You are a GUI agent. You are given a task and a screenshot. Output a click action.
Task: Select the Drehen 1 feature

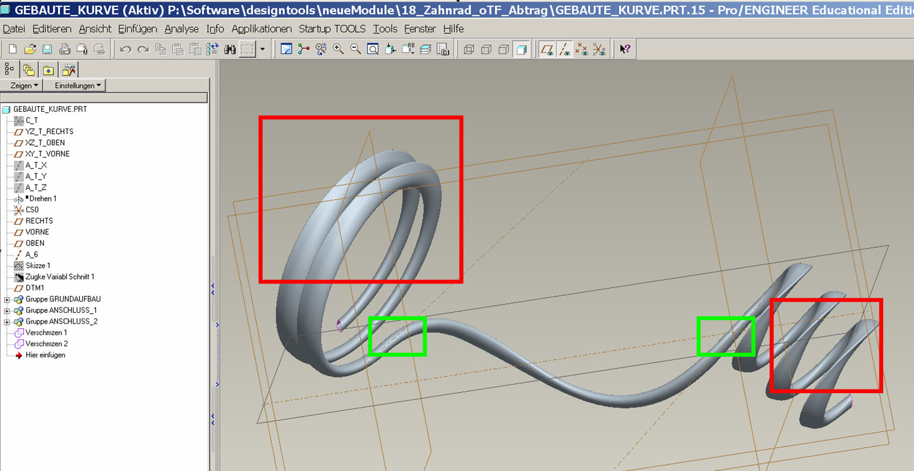point(42,199)
